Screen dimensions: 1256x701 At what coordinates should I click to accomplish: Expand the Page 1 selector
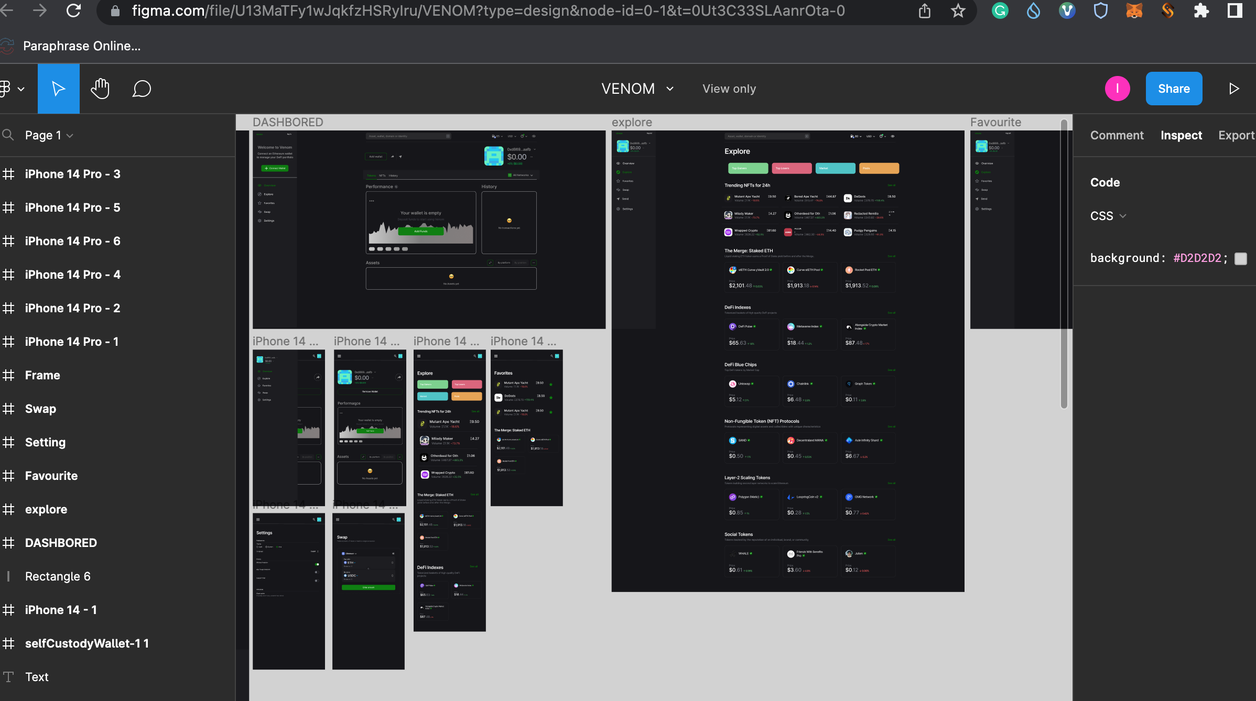click(70, 135)
